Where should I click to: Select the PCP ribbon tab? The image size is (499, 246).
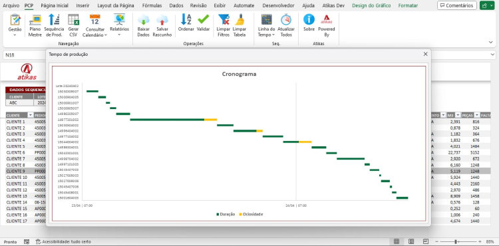tap(29, 5)
